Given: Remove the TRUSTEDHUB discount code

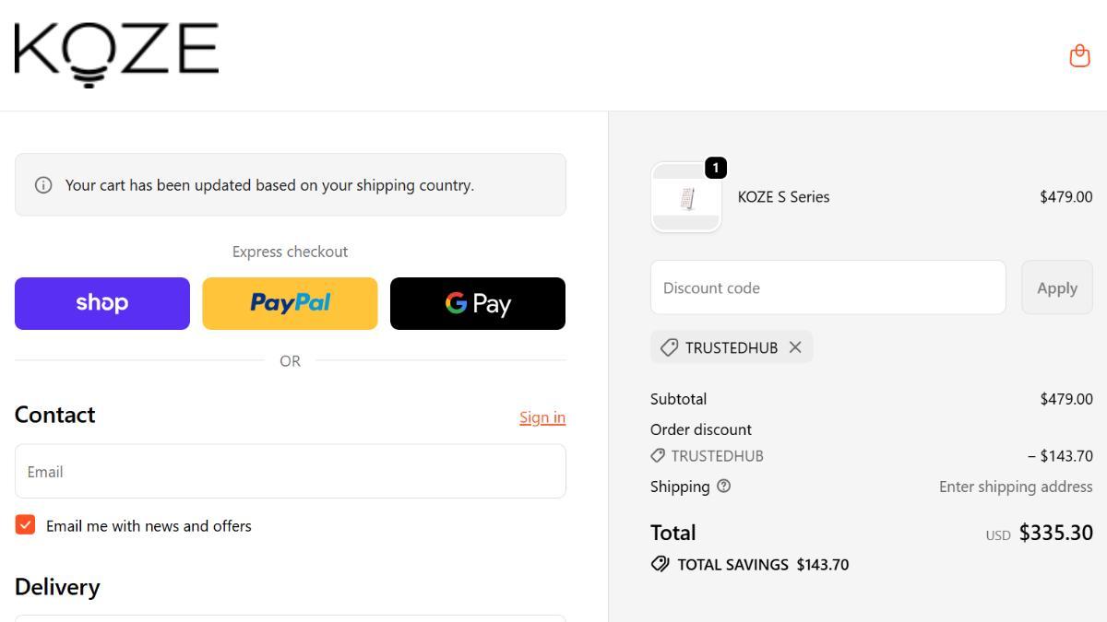Looking at the screenshot, I should click(795, 347).
